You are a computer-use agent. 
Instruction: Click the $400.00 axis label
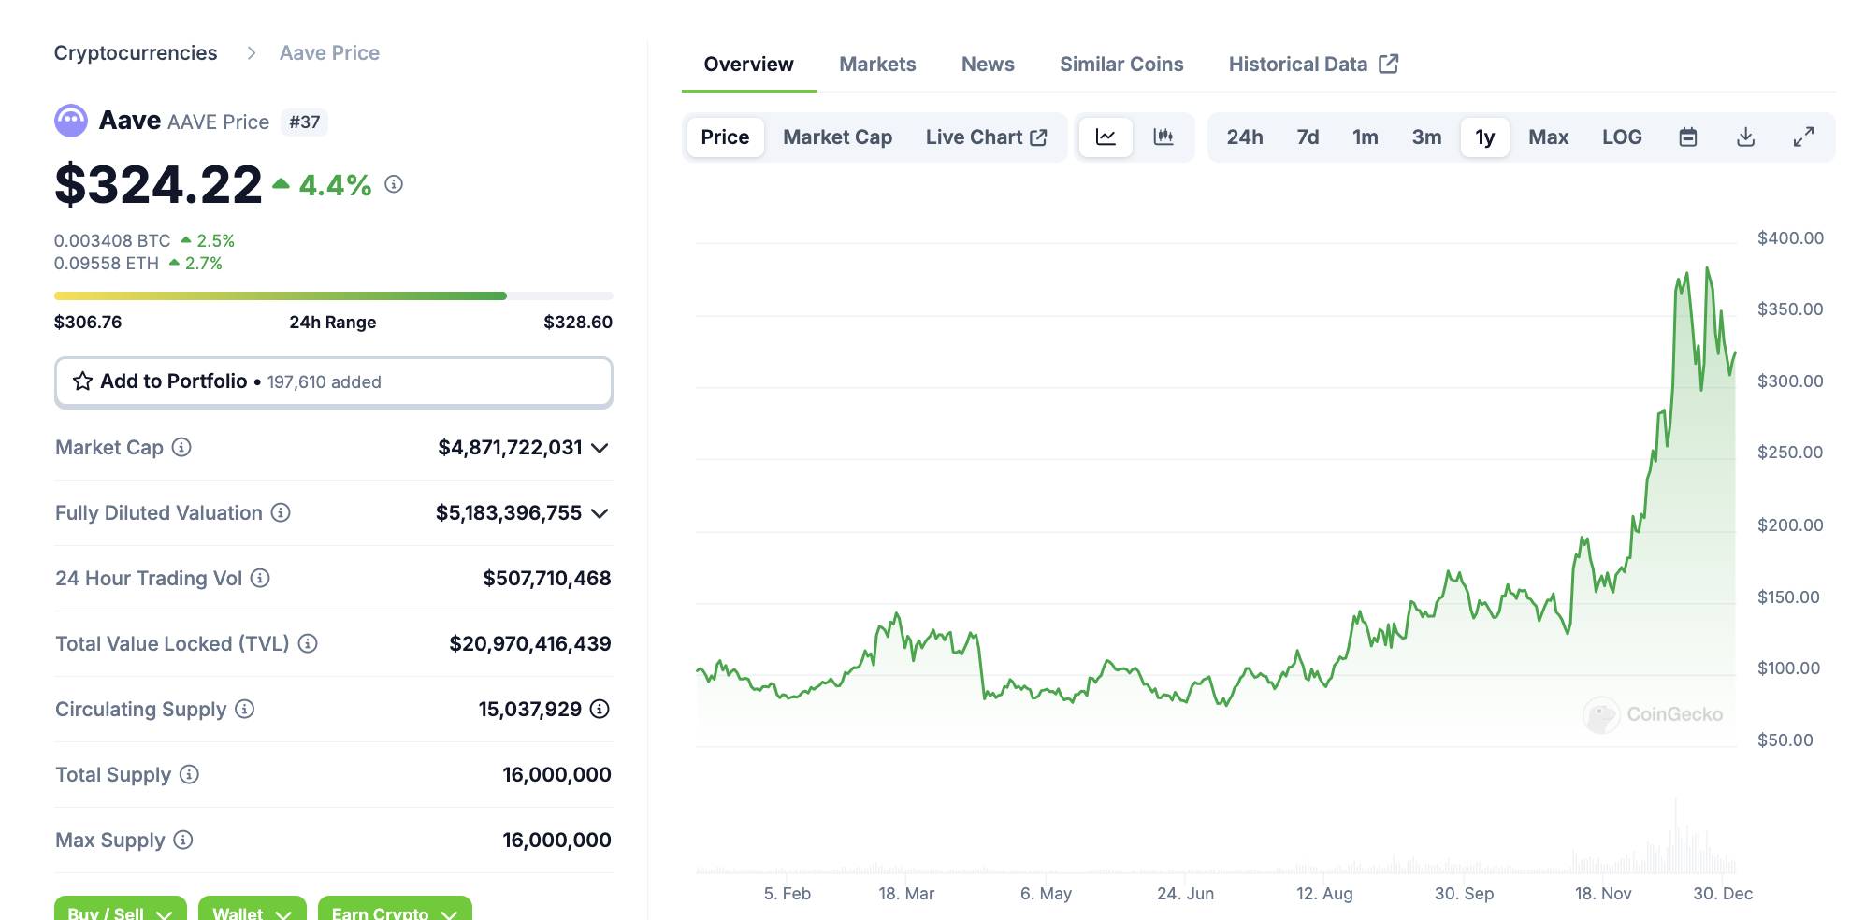1790,238
